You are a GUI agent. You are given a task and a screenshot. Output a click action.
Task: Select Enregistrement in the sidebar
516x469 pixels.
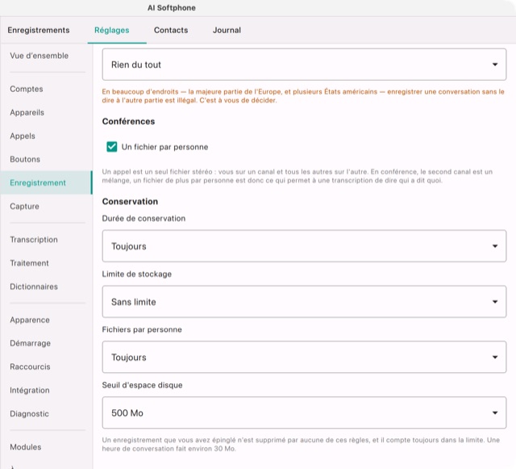[x=46, y=182]
